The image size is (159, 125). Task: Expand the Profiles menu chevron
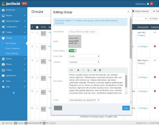pos(25,32)
